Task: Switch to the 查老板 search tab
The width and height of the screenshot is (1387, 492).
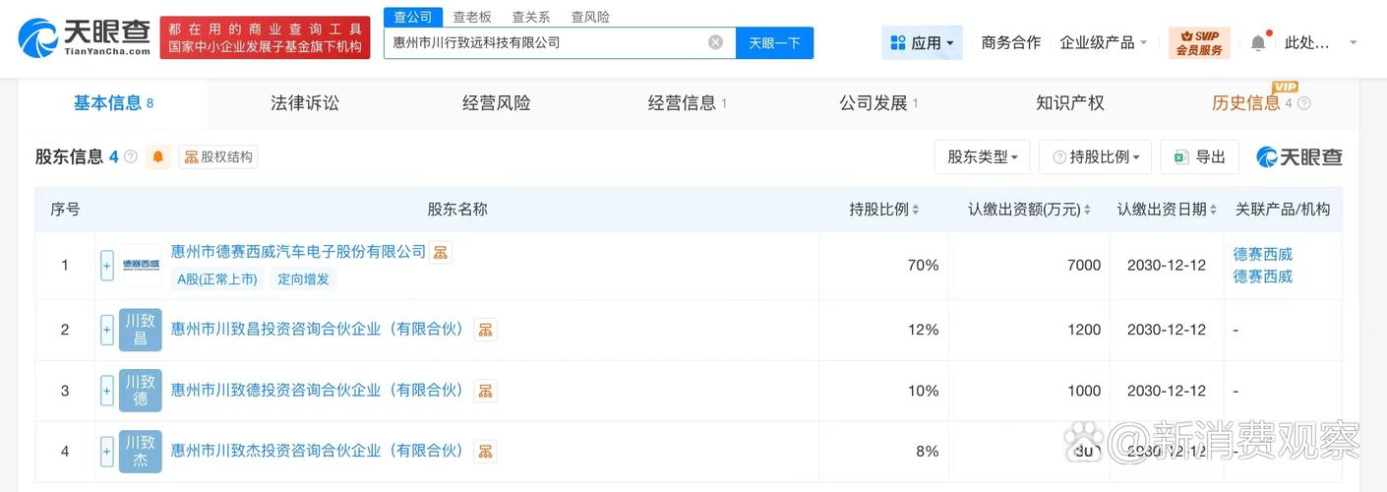Action: pos(472,17)
